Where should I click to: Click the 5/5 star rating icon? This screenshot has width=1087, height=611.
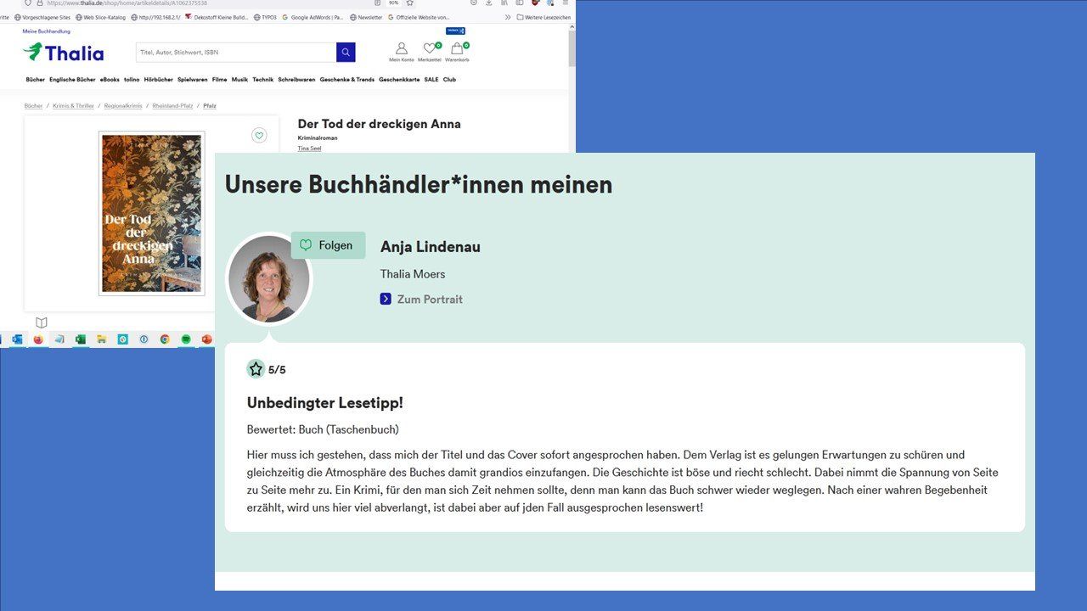(256, 369)
